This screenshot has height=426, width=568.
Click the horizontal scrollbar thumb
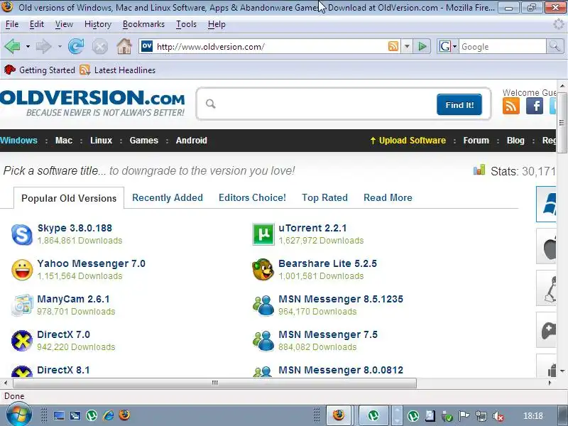215,383
